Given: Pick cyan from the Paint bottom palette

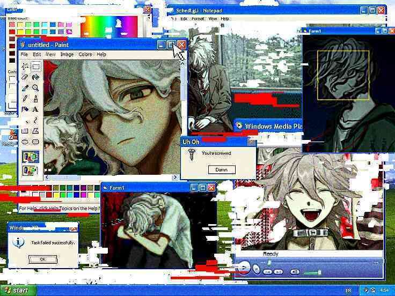Looking at the screenshot, I should [x=70, y=195].
